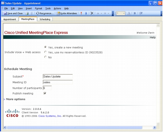Click the Meeting ID input field
This screenshot has height=132, width=163.
click(x=58, y=82)
